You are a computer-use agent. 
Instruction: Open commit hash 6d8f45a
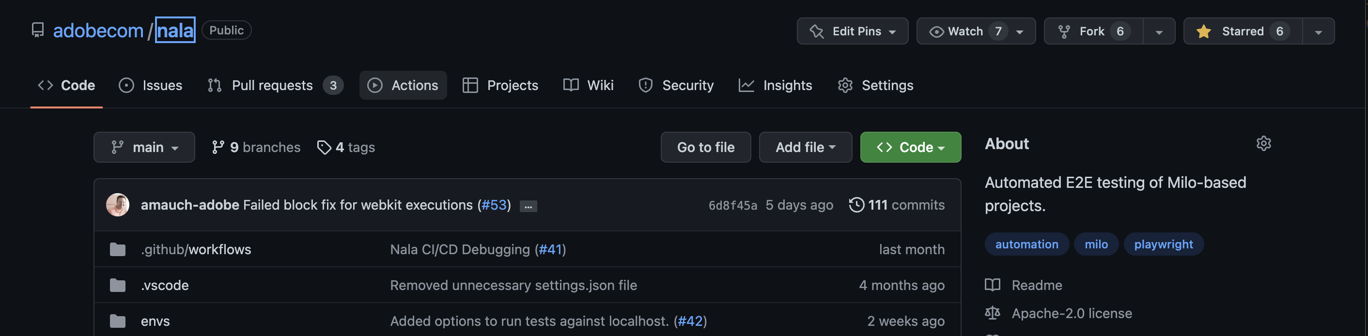733,205
